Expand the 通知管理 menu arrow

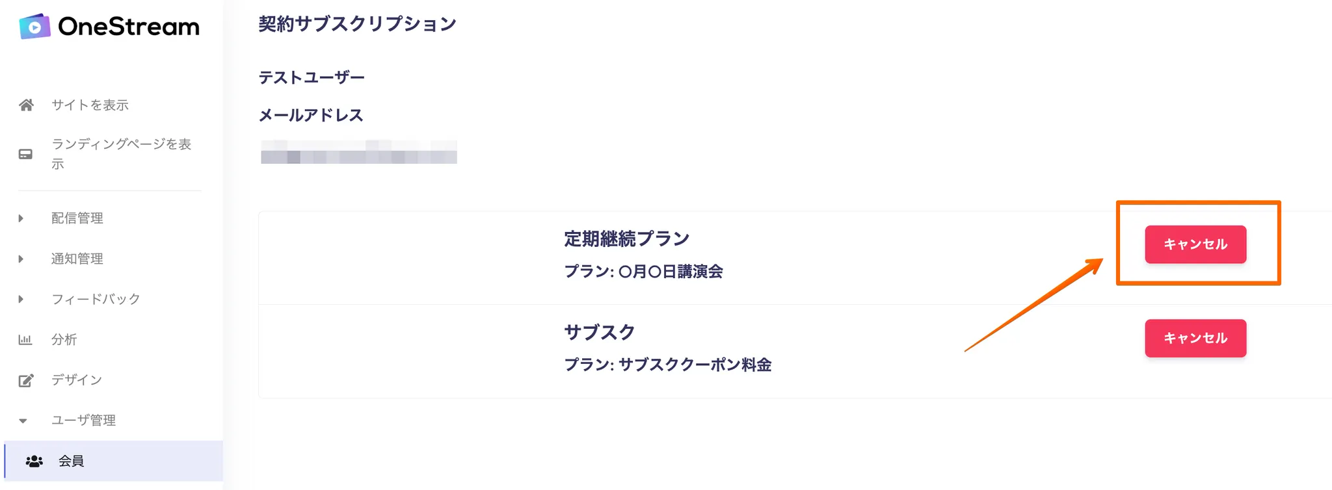coord(21,259)
